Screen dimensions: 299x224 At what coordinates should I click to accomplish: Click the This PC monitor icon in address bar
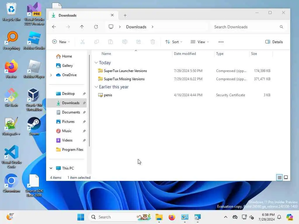tap(111, 27)
